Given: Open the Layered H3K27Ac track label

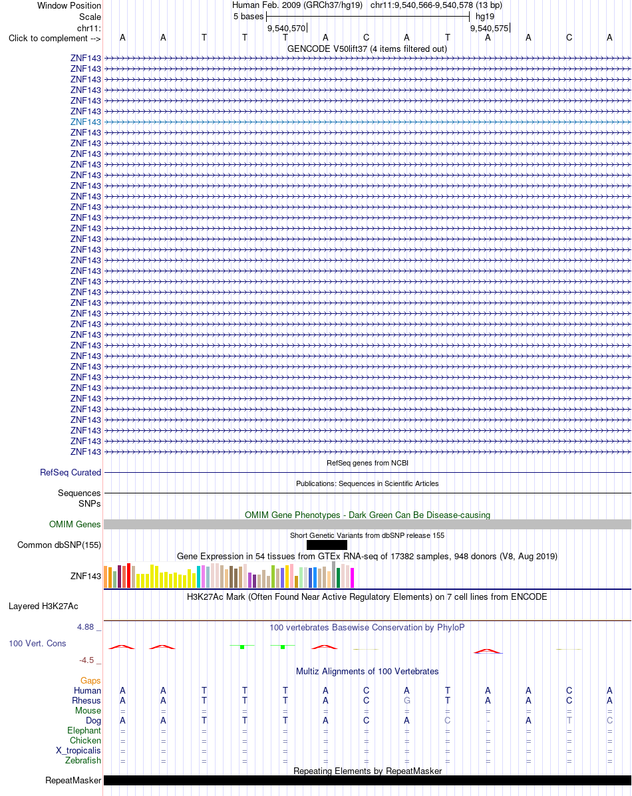Looking at the screenshot, I should 43,606.
